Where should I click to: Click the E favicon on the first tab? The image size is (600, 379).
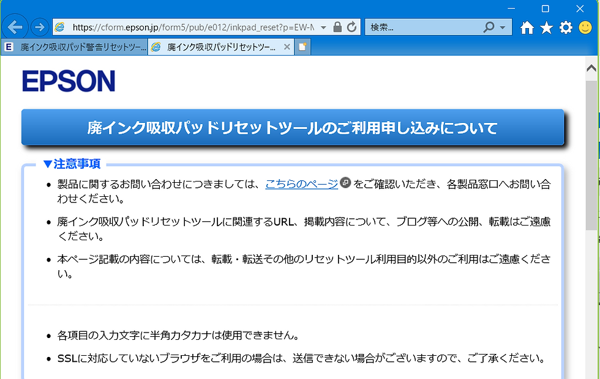(9, 47)
